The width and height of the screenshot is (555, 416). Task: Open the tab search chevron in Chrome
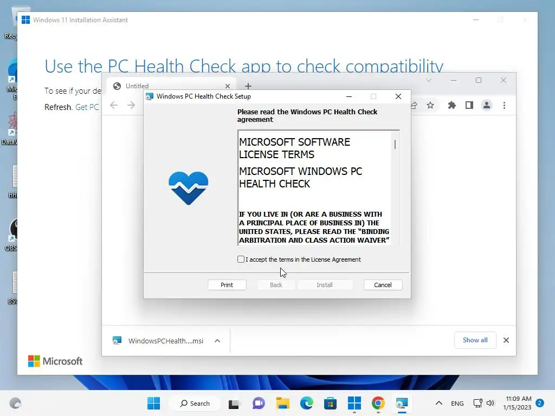point(429,80)
